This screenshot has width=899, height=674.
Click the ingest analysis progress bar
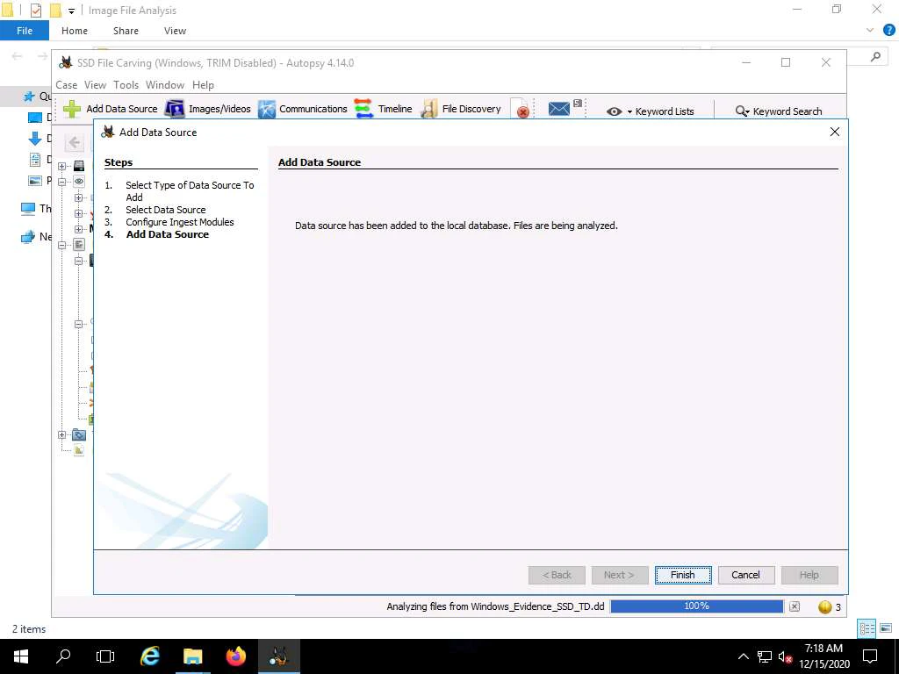click(696, 606)
